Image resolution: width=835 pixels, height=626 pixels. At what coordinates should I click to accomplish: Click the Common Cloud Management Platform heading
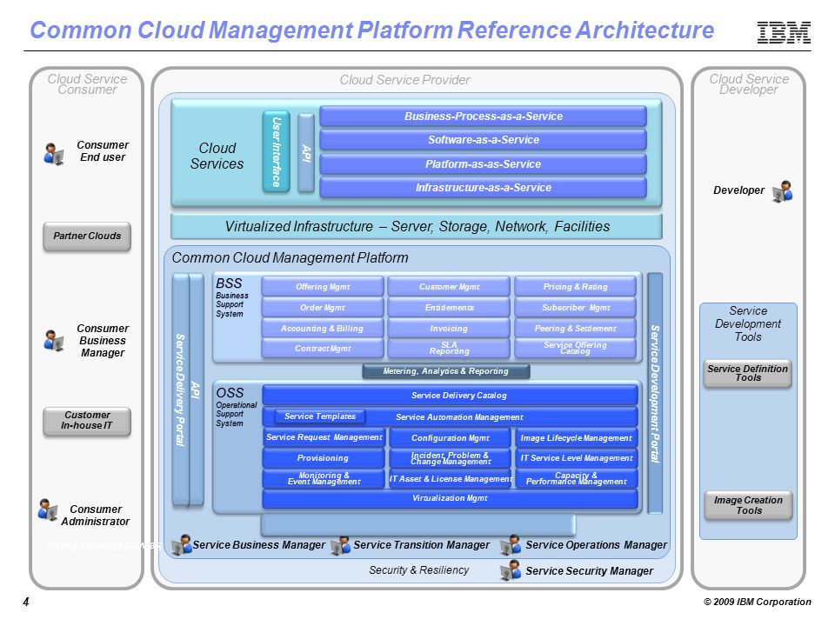290,257
